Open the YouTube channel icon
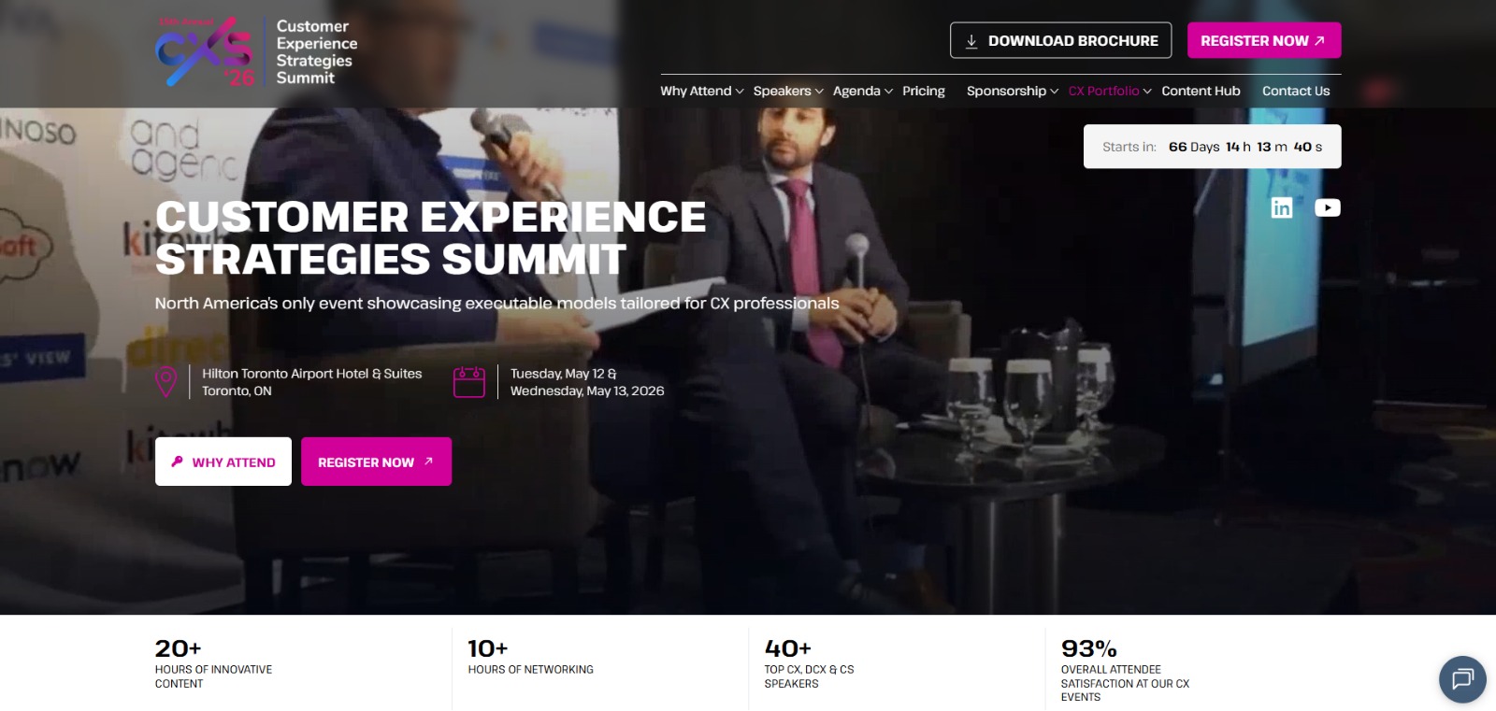Image resolution: width=1496 pixels, height=711 pixels. [1327, 207]
